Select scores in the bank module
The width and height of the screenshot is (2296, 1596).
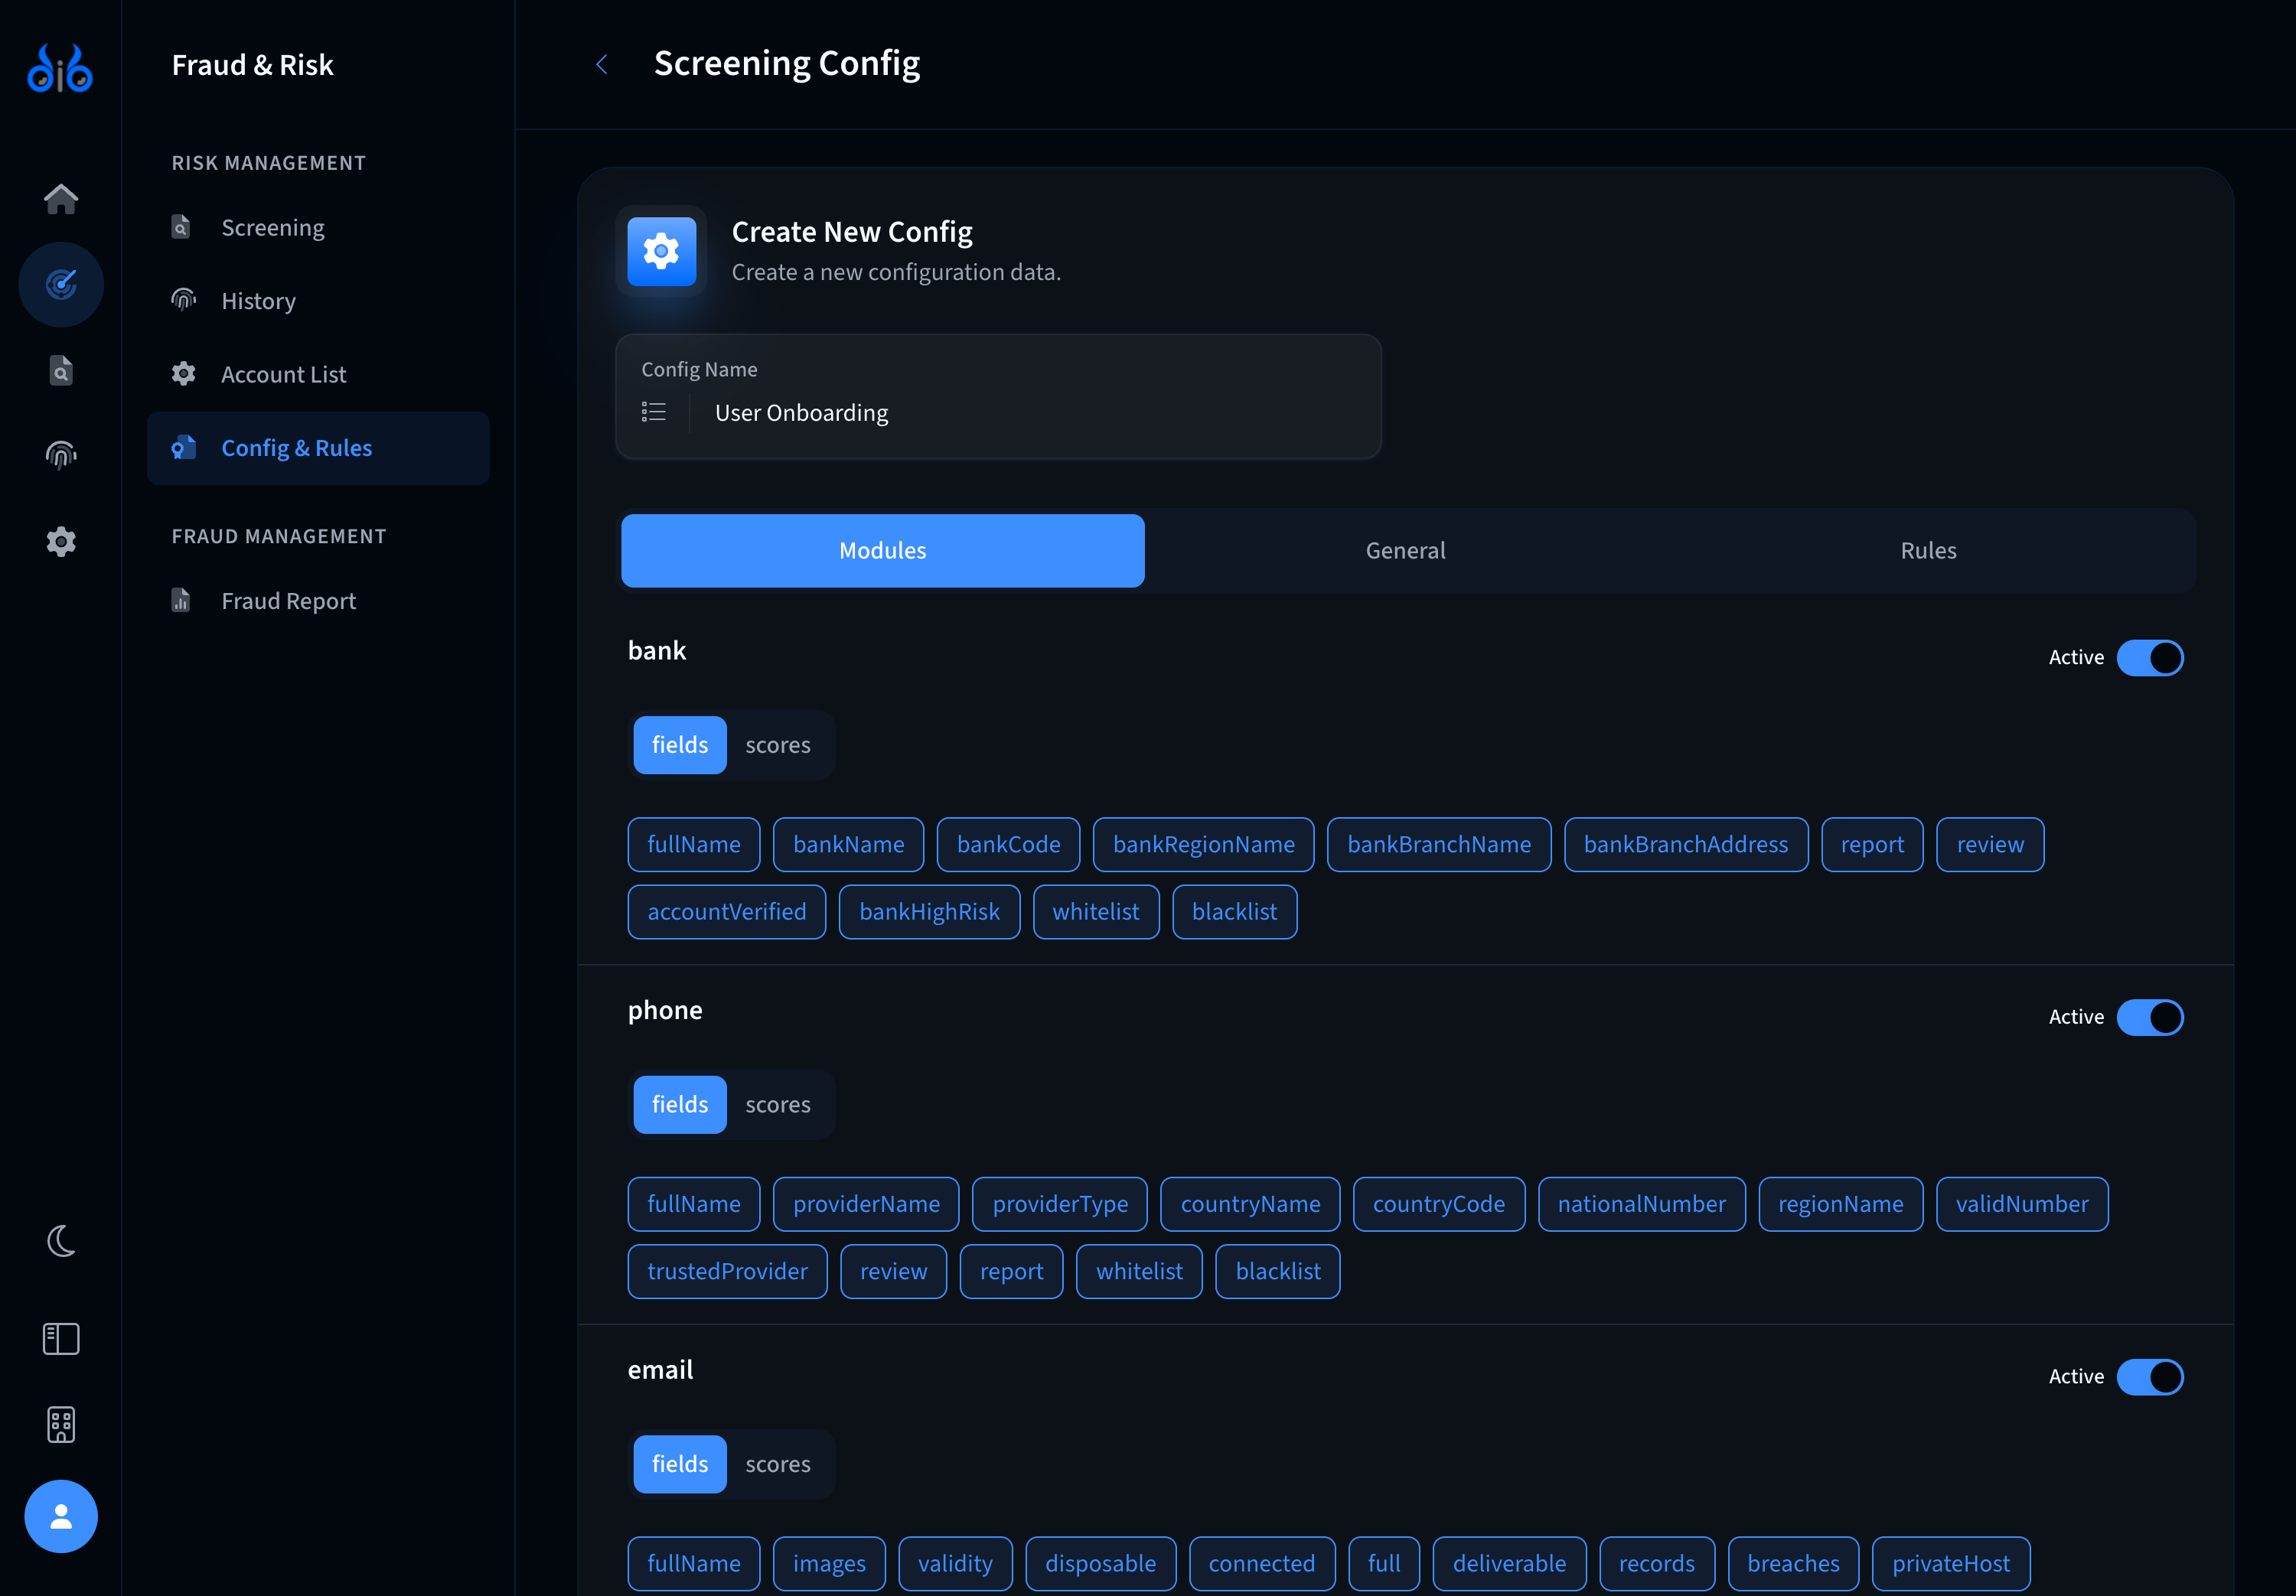[x=778, y=744]
